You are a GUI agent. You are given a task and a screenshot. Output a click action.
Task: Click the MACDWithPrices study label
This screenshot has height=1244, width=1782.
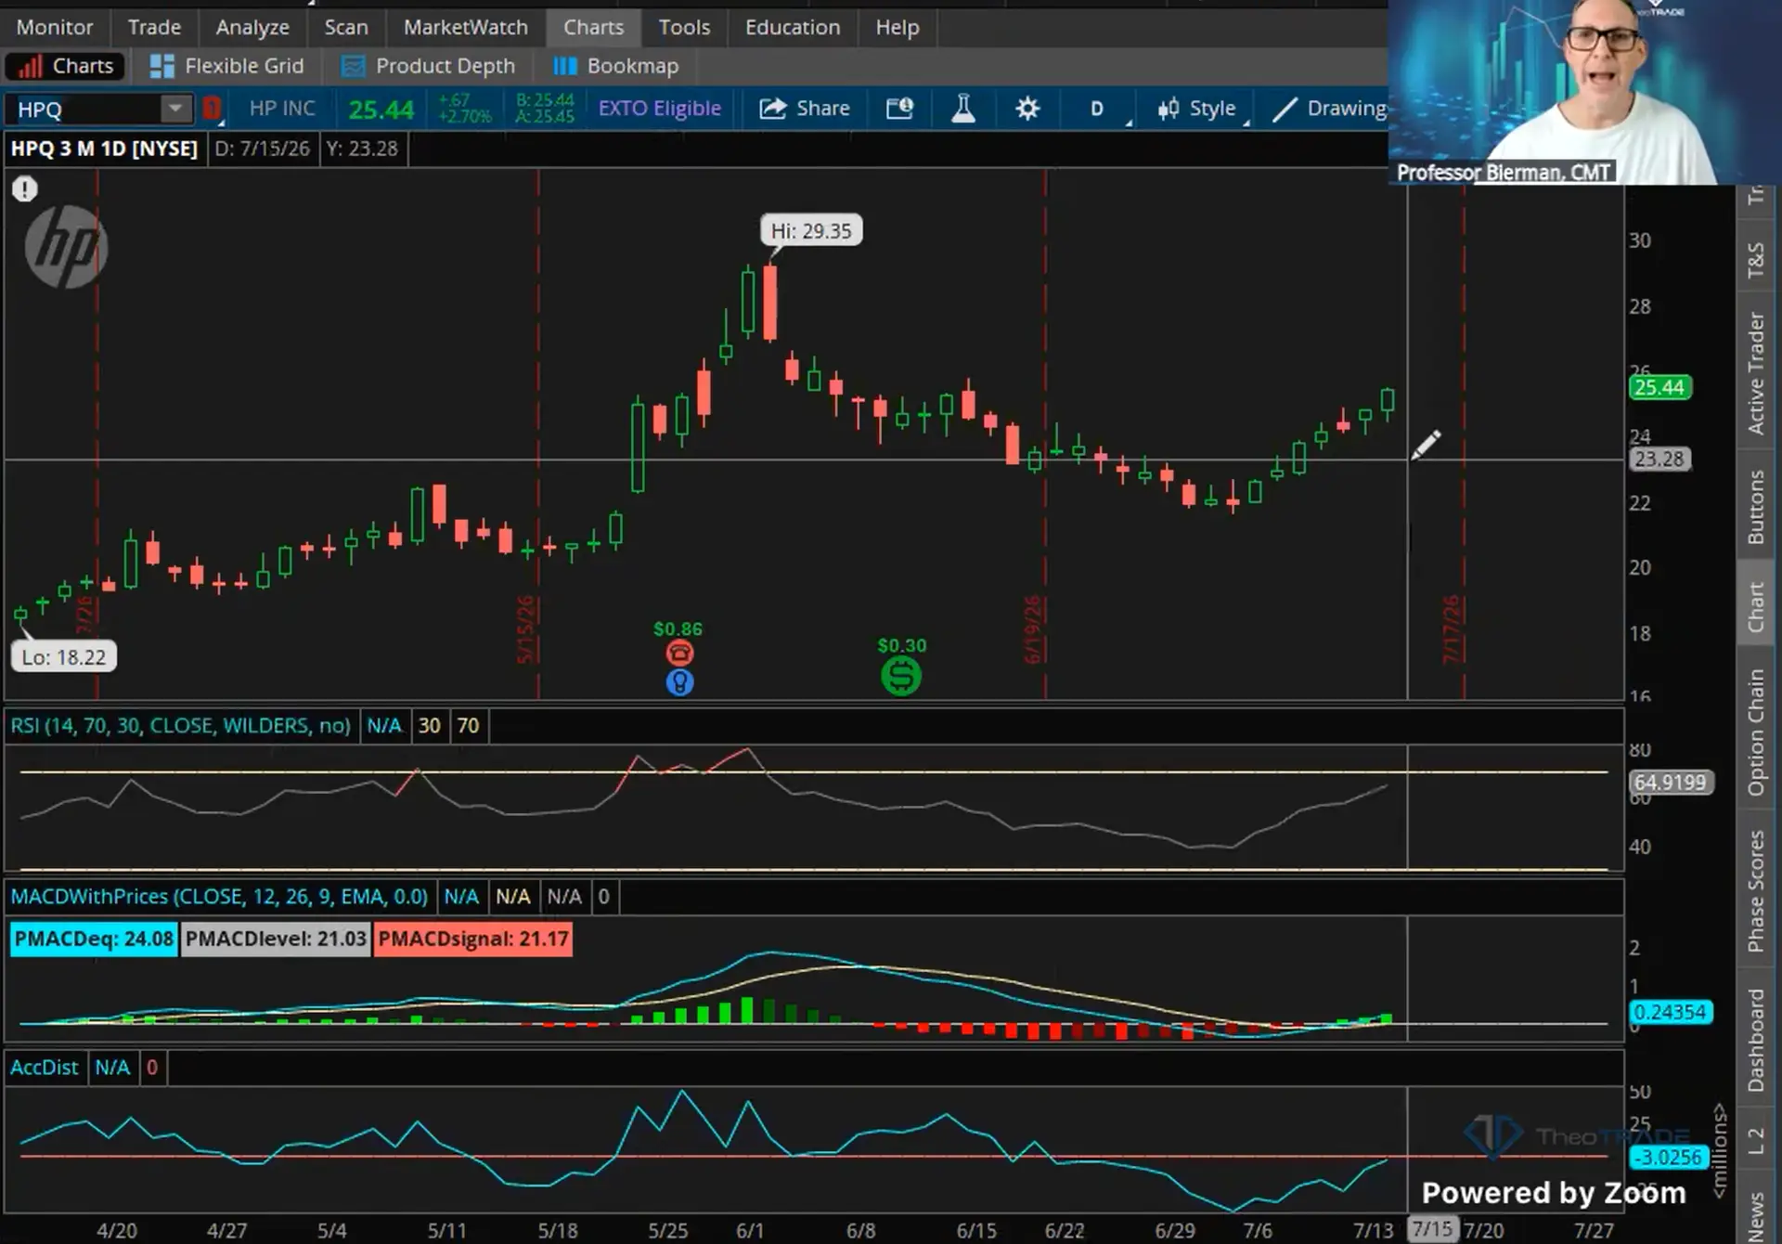(x=219, y=897)
